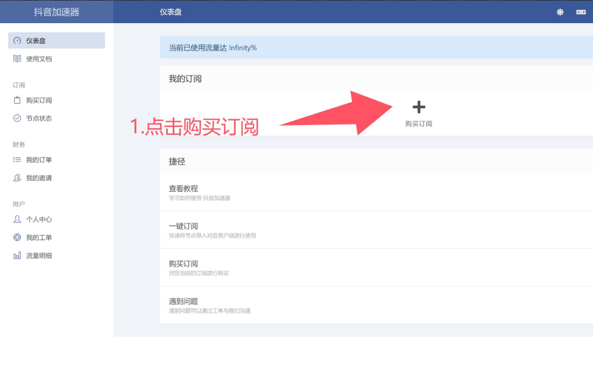Click the text 快速将节点导入对应客户端进行使用

pos(212,235)
